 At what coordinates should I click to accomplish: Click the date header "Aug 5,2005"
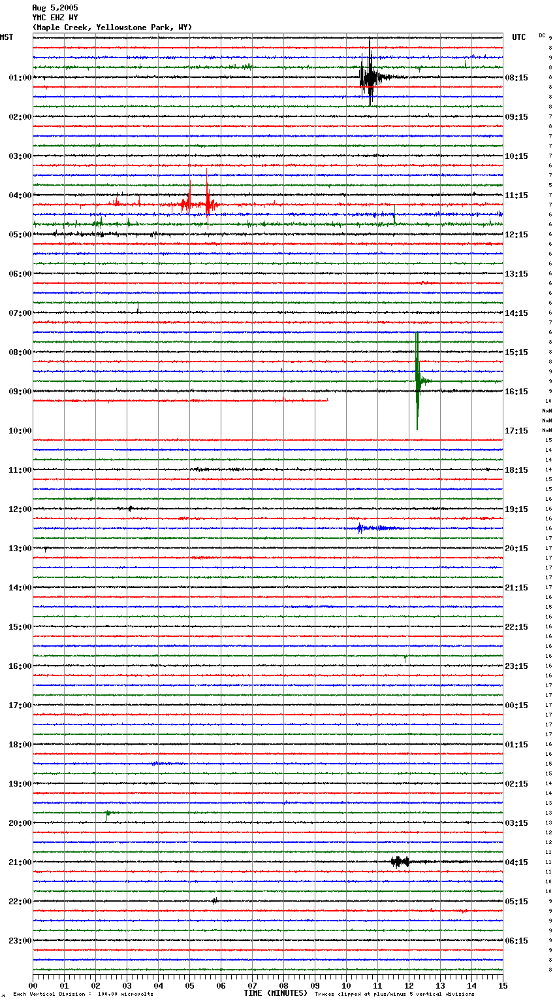pyautogui.click(x=55, y=8)
